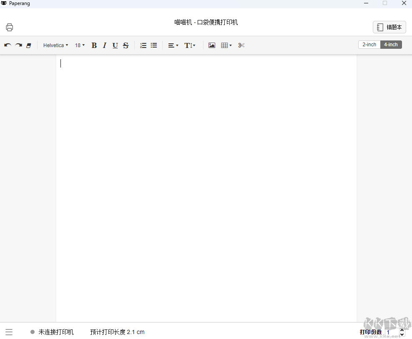Toggle italic text style
Viewport: 412px width, 339px height.
[x=105, y=45]
